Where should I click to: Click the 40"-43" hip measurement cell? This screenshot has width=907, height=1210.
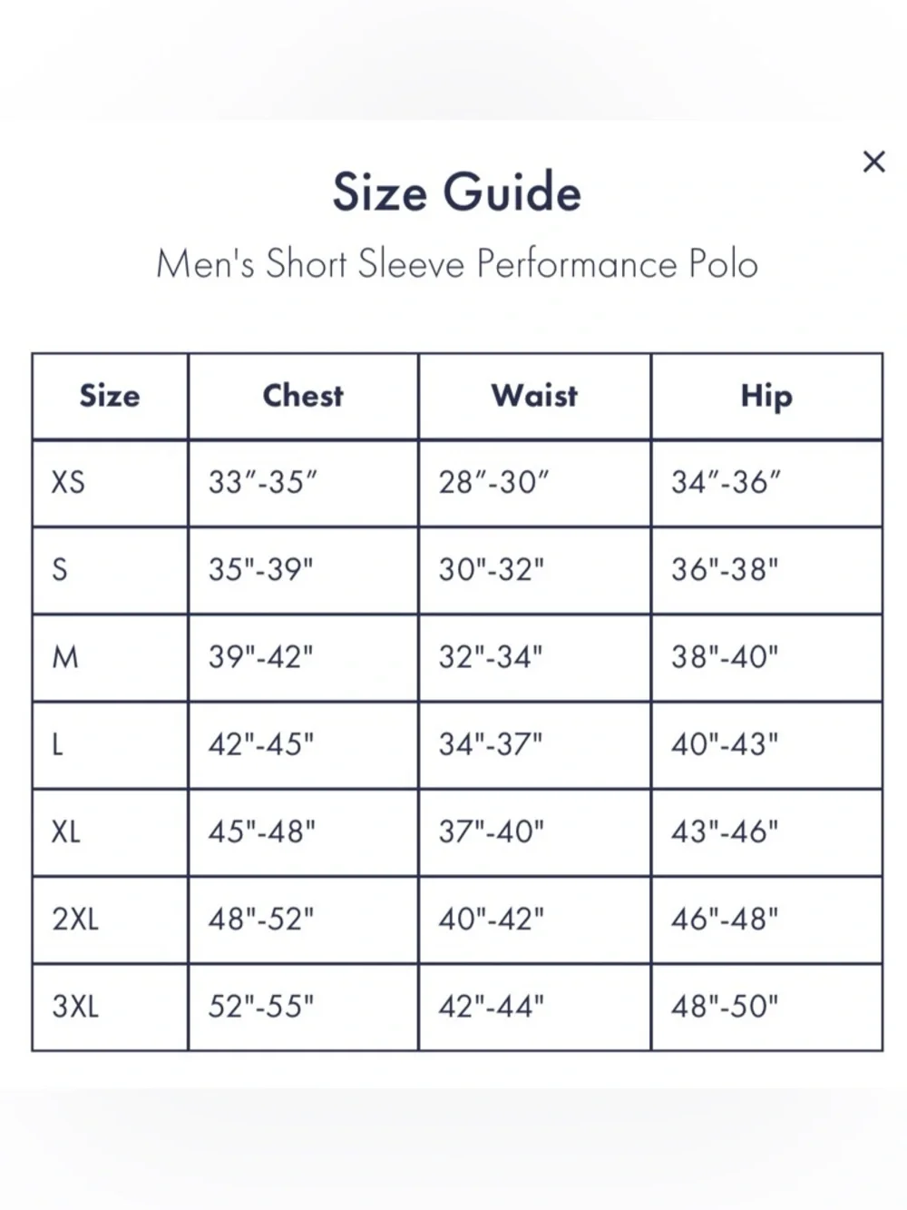[x=766, y=745]
